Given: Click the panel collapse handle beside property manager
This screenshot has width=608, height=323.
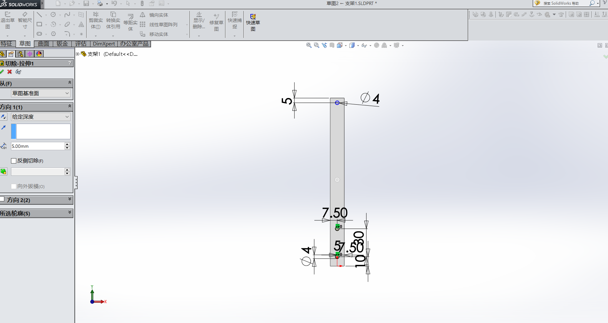Looking at the screenshot, I should coord(76,182).
